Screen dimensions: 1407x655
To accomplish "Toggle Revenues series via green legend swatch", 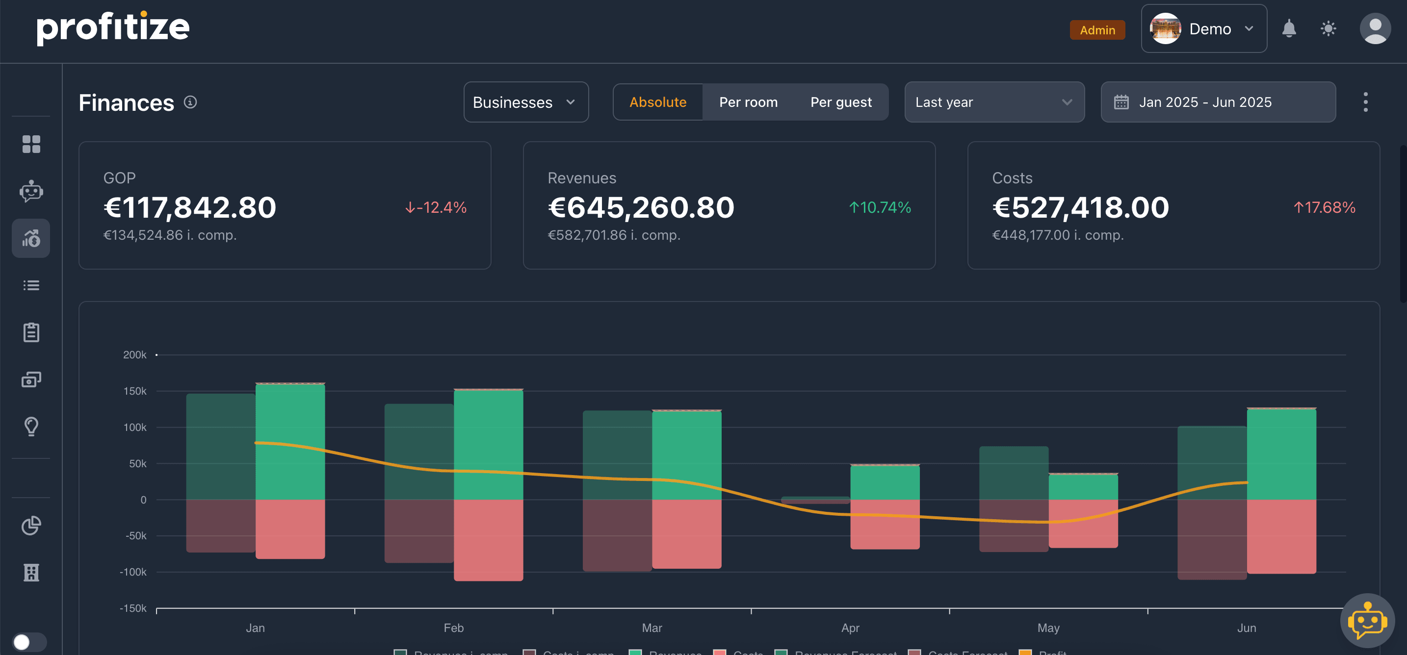I will pos(635,652).
